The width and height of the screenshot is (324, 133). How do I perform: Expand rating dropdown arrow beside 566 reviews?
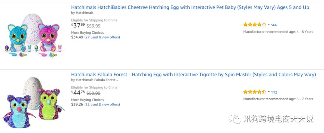(x=268, y=25)
